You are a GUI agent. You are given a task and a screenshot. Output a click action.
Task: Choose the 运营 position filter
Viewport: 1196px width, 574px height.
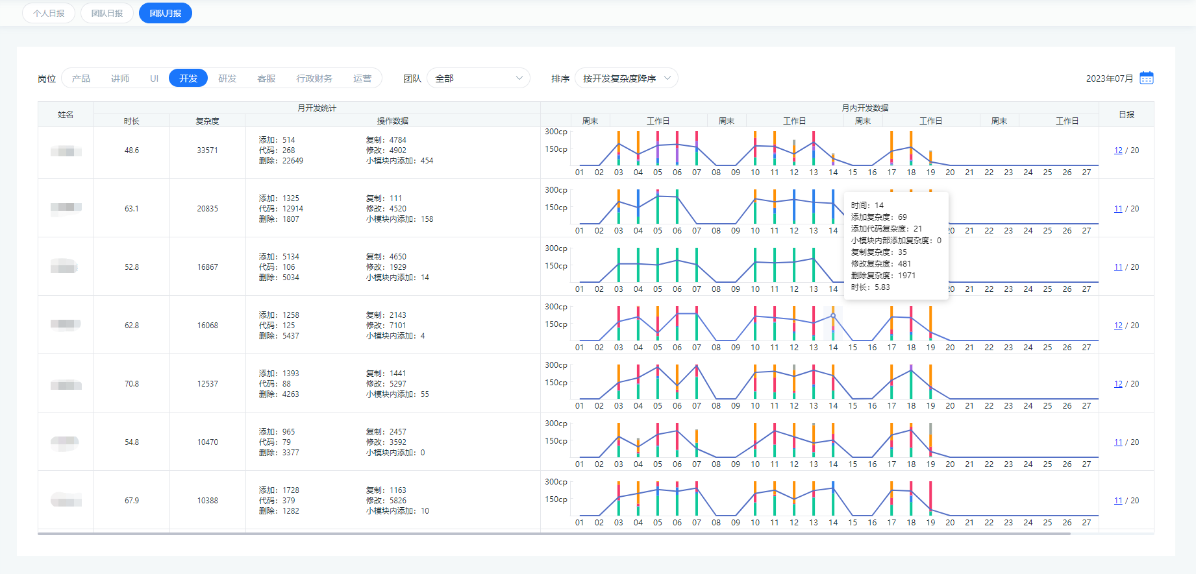pos(362,78)
